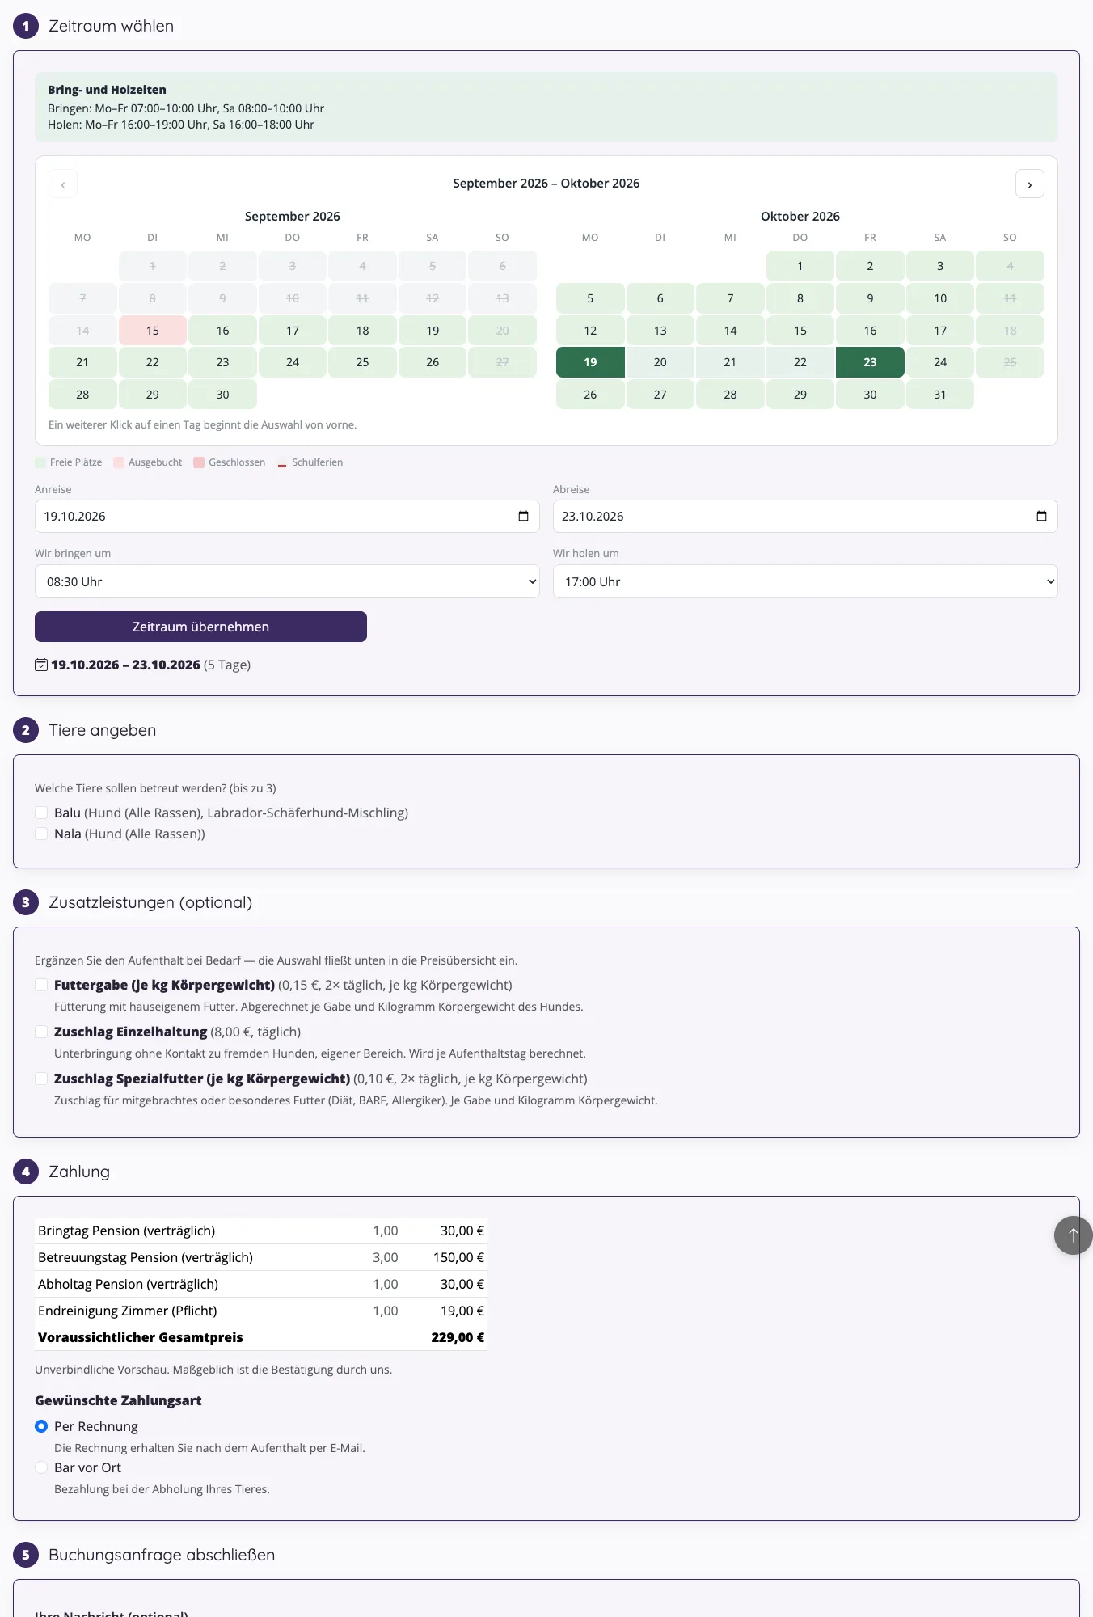Click the Ausgebucht legend label
Screen dimensions: 1093x1617
155,462
